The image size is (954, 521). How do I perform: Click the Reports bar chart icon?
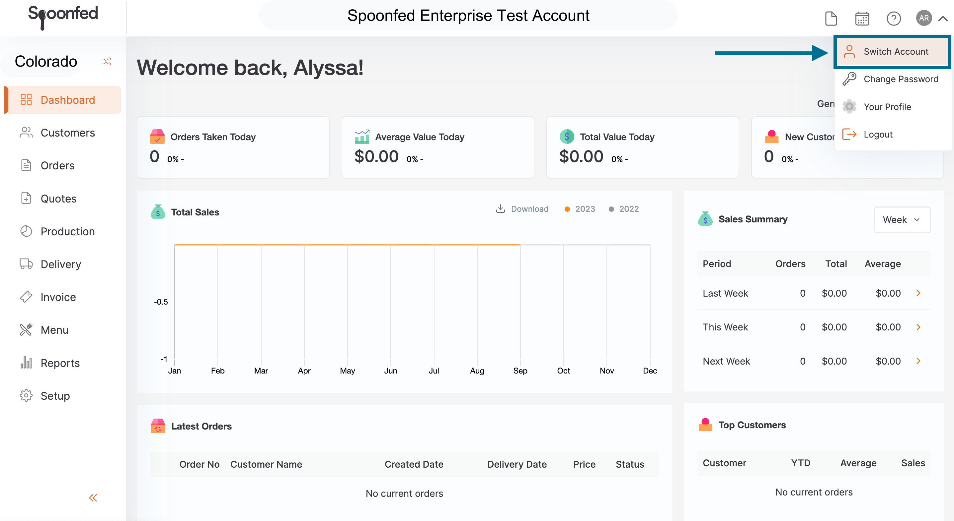click(x=26, y=362)
